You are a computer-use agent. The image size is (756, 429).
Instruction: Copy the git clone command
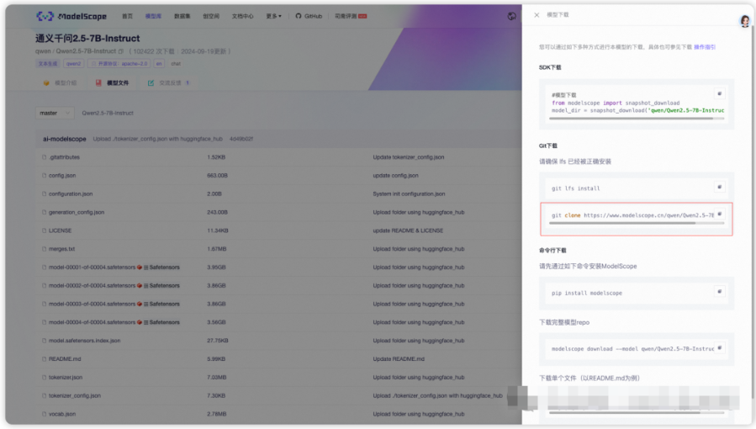(719, 214)
